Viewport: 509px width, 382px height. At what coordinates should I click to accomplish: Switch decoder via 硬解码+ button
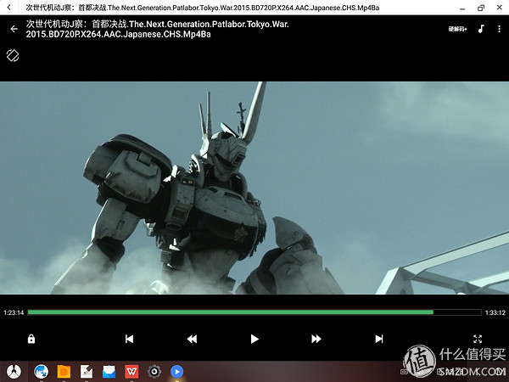[458, 29]
